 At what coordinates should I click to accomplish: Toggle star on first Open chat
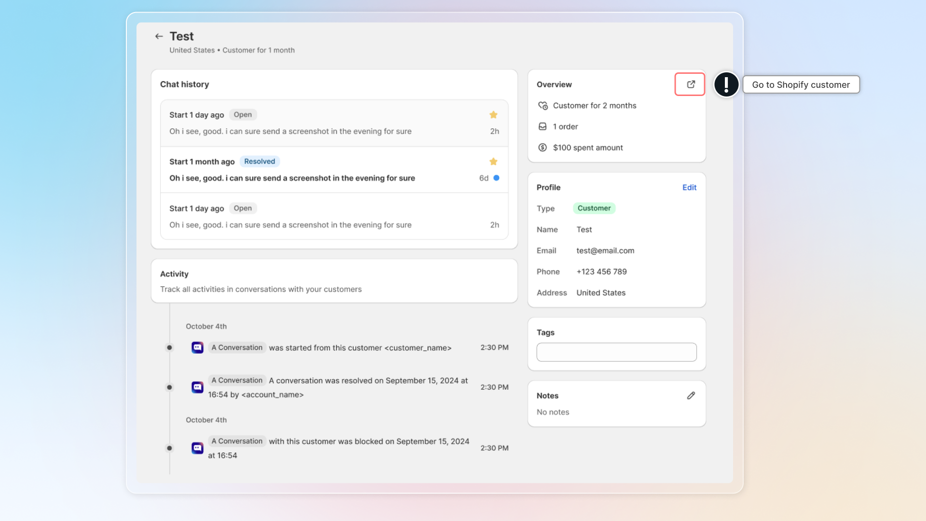pyautogui.click(x=493, y=115)
